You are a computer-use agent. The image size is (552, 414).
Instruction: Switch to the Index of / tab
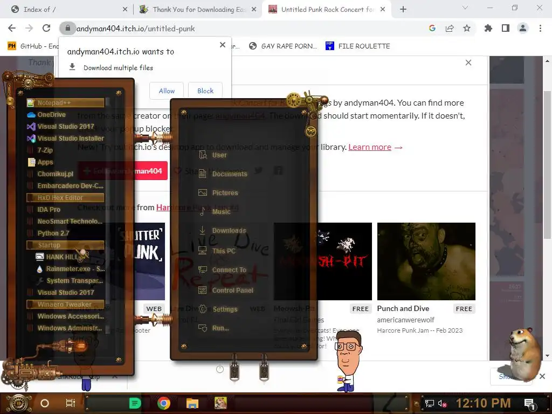click(x=67, y=10)
